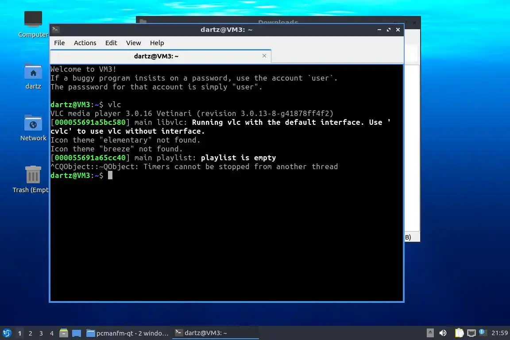This screenshot has width=510, height=340.
Task: Click the wired network tray icon
Action: (471, 333)
